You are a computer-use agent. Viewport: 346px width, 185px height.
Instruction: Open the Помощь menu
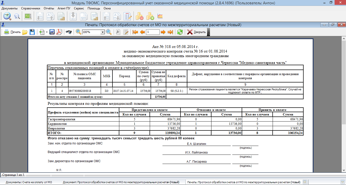(94, 8)
